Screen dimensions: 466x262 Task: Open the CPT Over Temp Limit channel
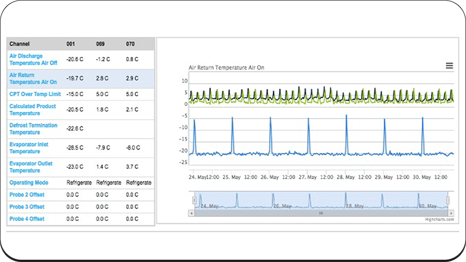(x=35, y=94)
